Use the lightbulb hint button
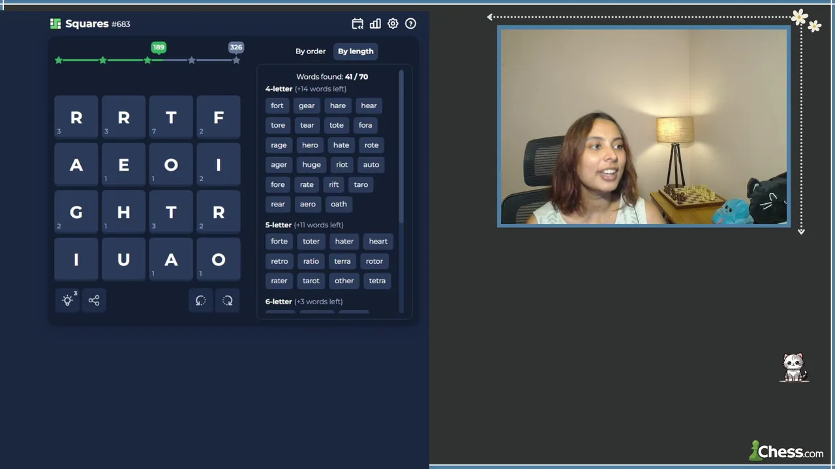This screenshot has width=835, height=469. point(67,300)
